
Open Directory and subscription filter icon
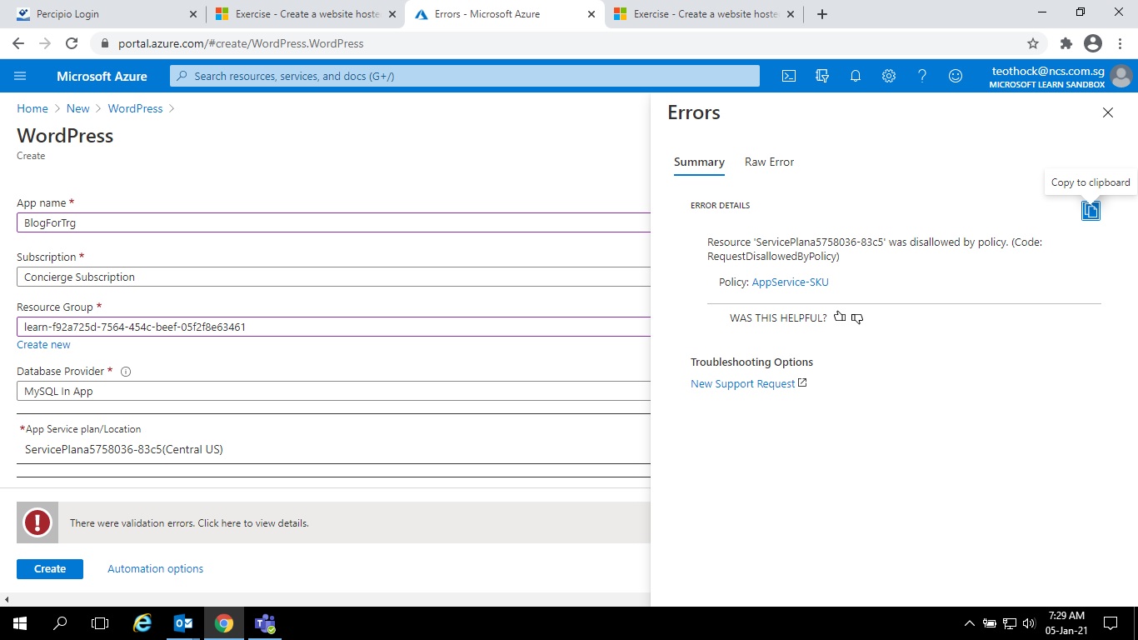click(822, 76)
